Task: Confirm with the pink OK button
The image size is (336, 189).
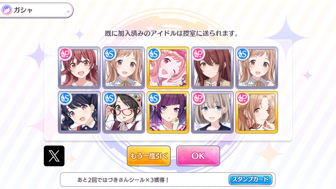Action: click(x=198, y=156)
